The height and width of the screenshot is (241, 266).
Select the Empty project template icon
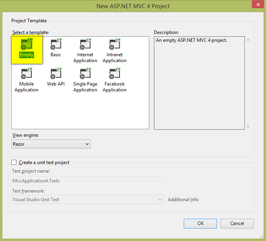point(27,44)
